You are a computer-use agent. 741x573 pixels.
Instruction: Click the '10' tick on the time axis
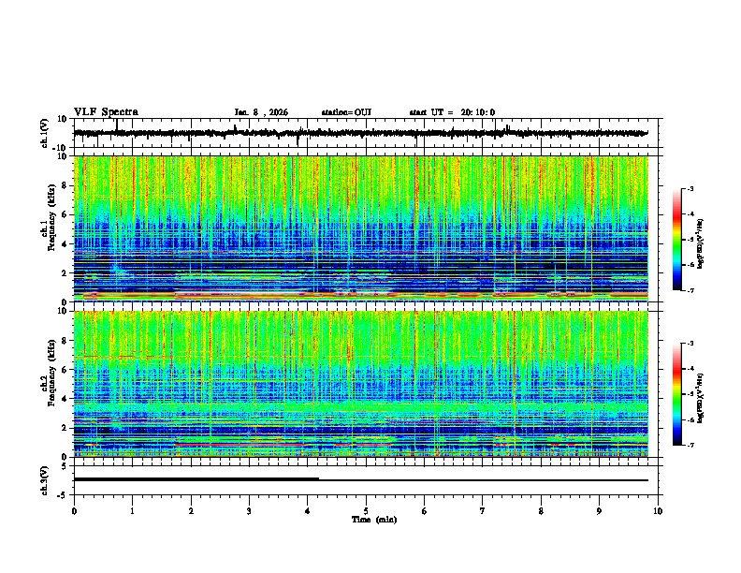pos(658,511)
